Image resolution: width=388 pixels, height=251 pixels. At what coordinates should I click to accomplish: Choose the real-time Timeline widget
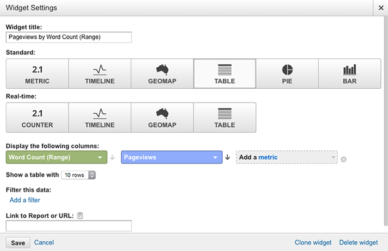(x=100, y=117)
